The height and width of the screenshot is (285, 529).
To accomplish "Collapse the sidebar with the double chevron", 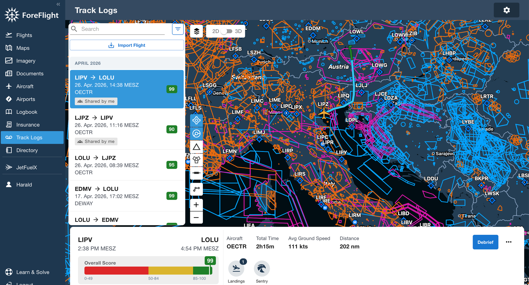I will click(x=58, y=4).
